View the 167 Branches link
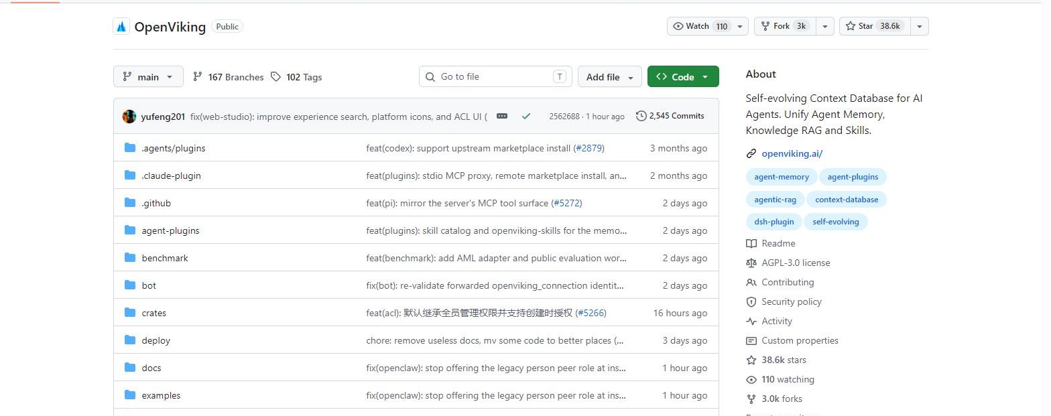The width and height of the screenshot is (1051, 416). pos(228,77)
